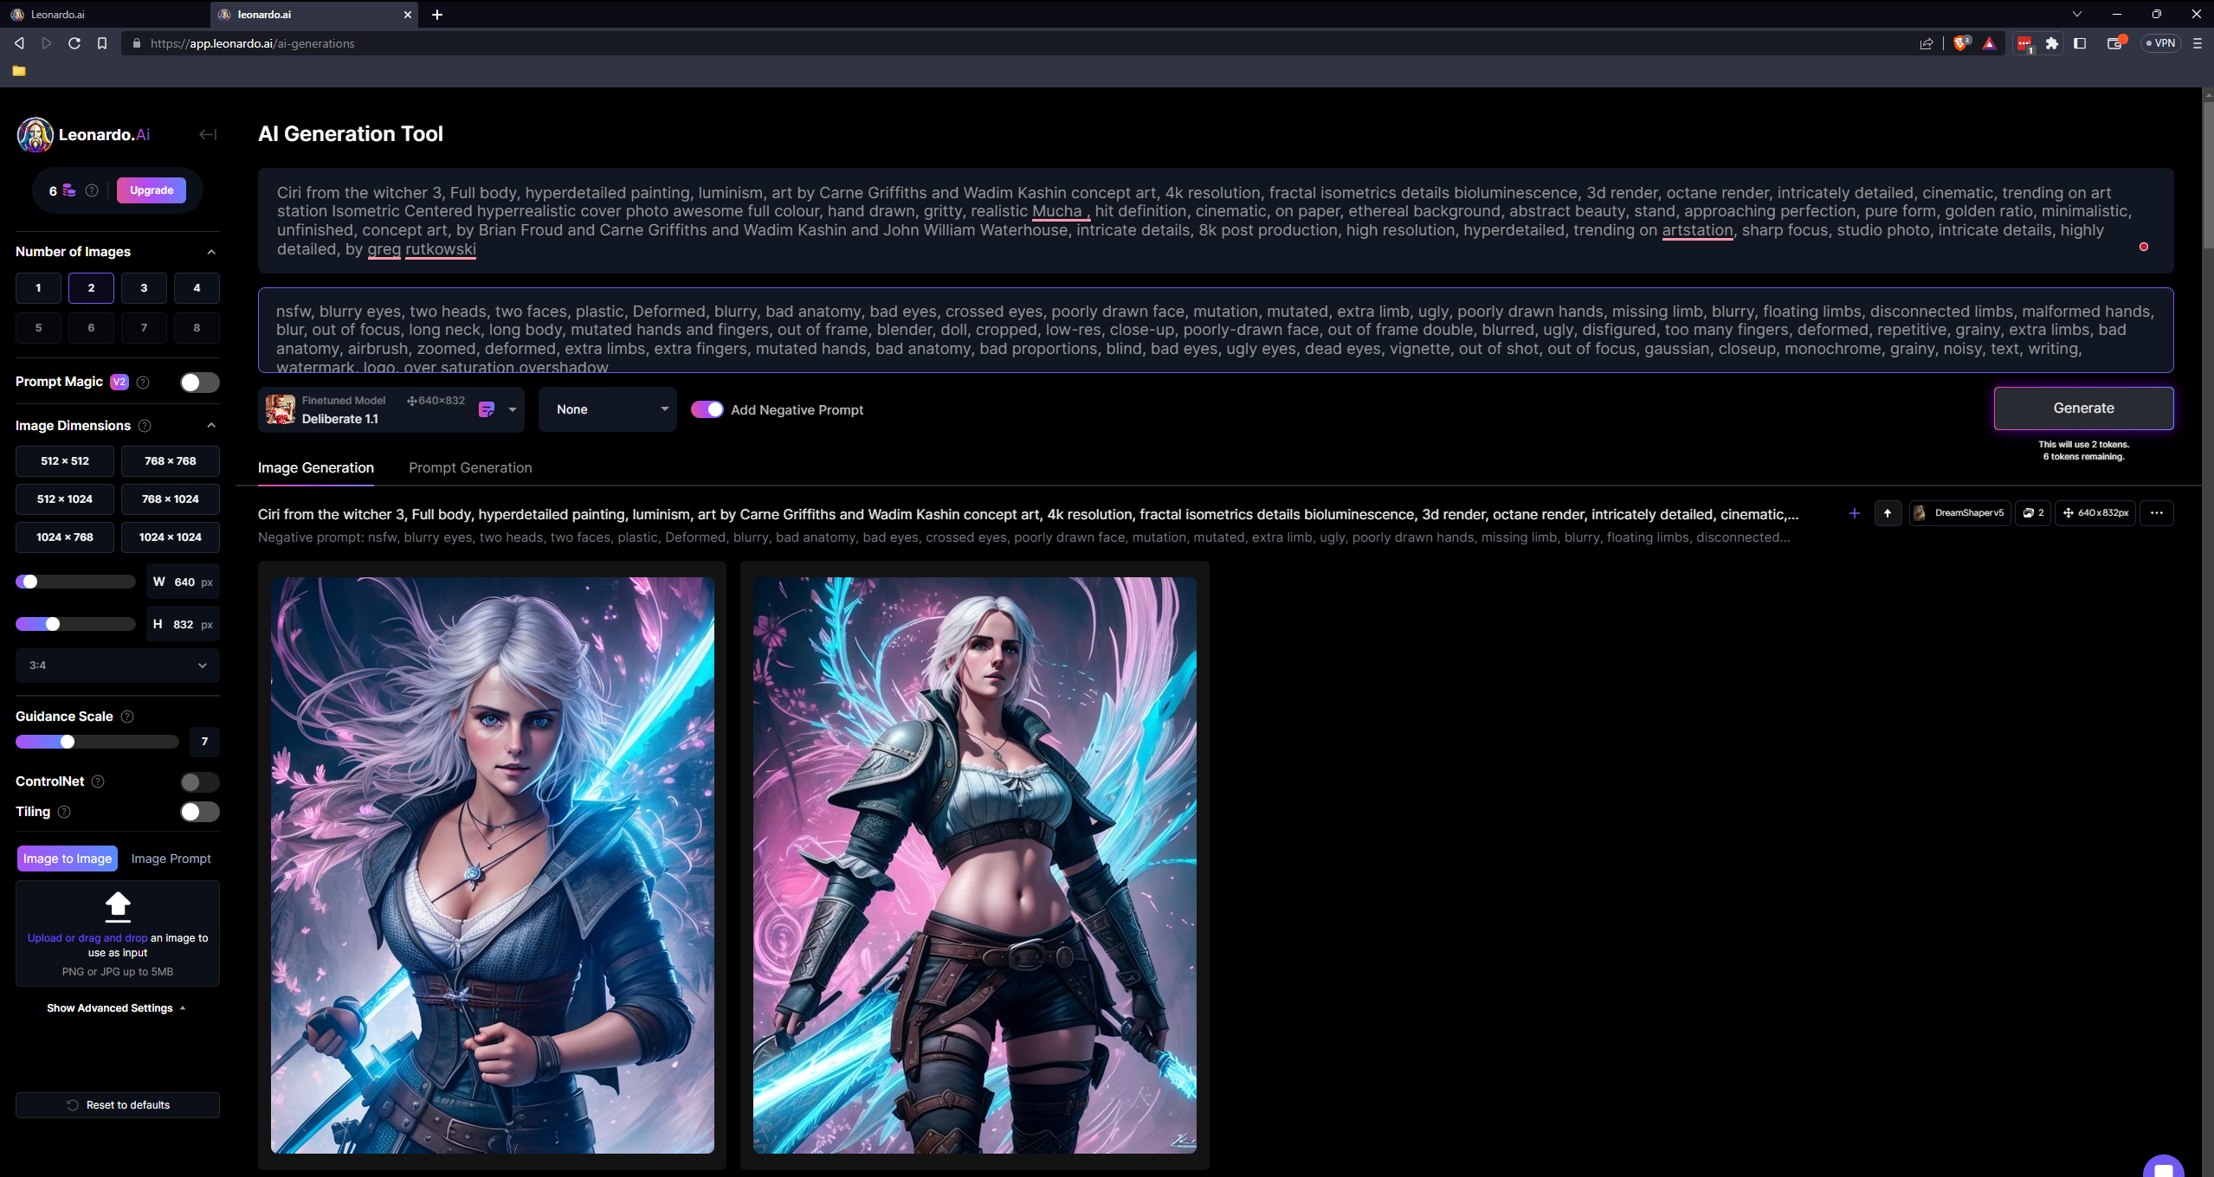Collapse the Number of Images section
The image size is (2214, 1177).
pyautogui.click(x=211, y=252)
